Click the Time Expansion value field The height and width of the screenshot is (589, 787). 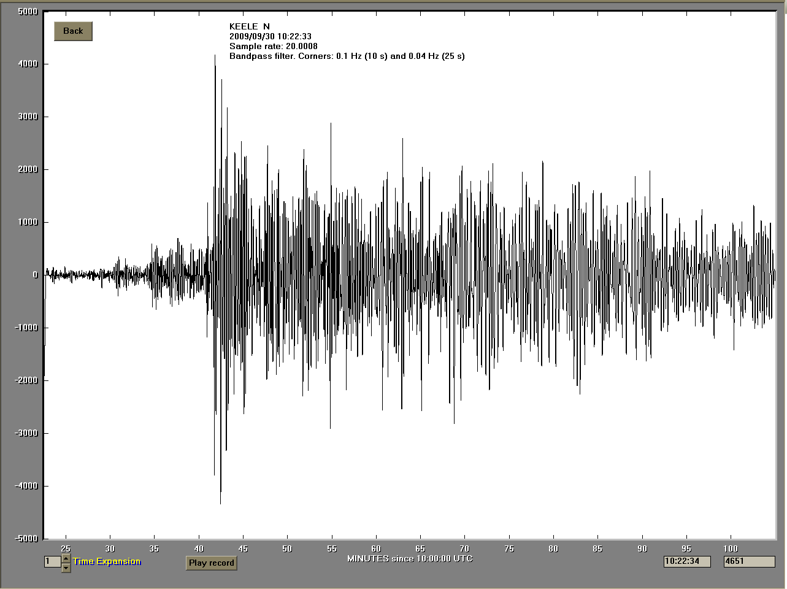(53, 561)
